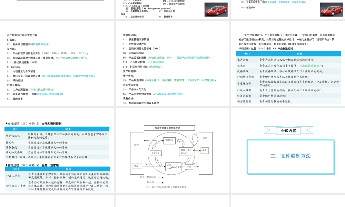
Task: Click the 安全监察室 row in the C5 table
Action: tap(288, 101)
